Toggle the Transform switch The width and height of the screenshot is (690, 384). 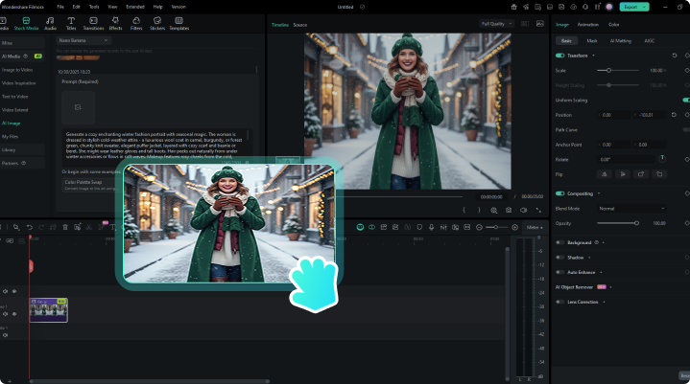pyautogui.click(x=559, y=56)
